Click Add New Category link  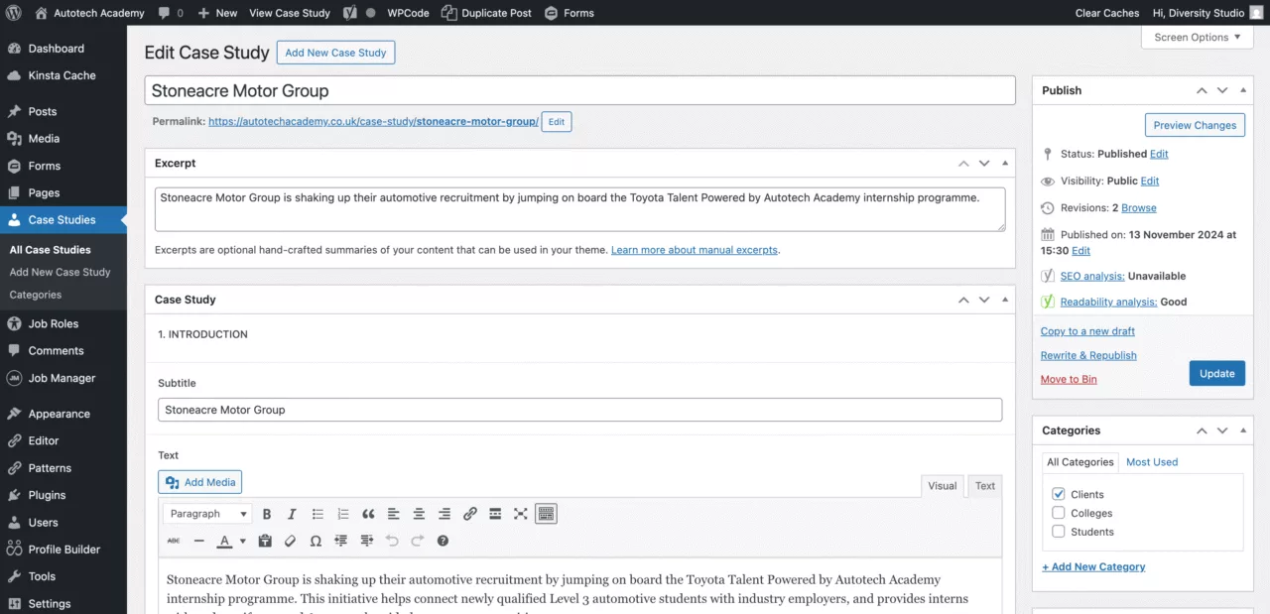1093,567
